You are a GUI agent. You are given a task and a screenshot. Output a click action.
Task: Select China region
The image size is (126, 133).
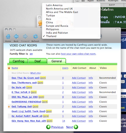coord(49,22)
